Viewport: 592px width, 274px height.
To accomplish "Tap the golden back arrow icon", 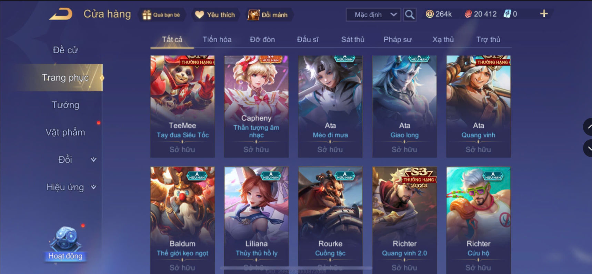I will (61, 14).
